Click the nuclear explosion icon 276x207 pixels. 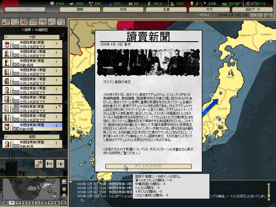coord(192,4)
